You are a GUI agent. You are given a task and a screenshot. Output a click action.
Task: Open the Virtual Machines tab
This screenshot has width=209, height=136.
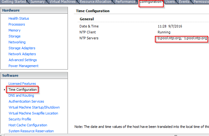point(63,2)
